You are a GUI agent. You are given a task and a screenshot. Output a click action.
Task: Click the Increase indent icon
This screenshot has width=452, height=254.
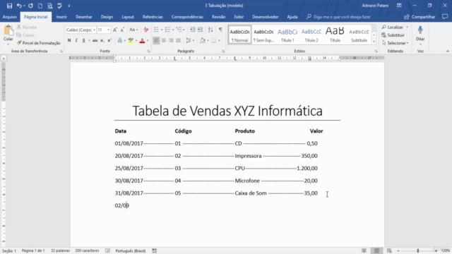200,30
